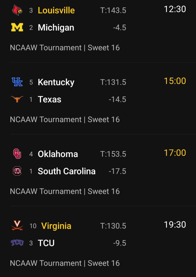Open the 19:30 Virginia vs TCU time
This screenshot has width=196, height=277.
(x=175, y=224)
